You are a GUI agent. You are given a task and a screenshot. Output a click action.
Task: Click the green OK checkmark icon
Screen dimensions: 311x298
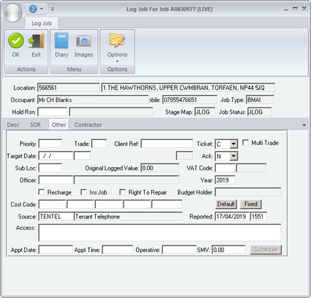tap(16, 41)
